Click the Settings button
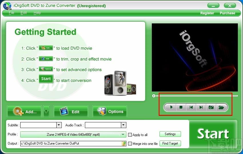The height and width of the screenshot is (154, 243). [170, 134]
